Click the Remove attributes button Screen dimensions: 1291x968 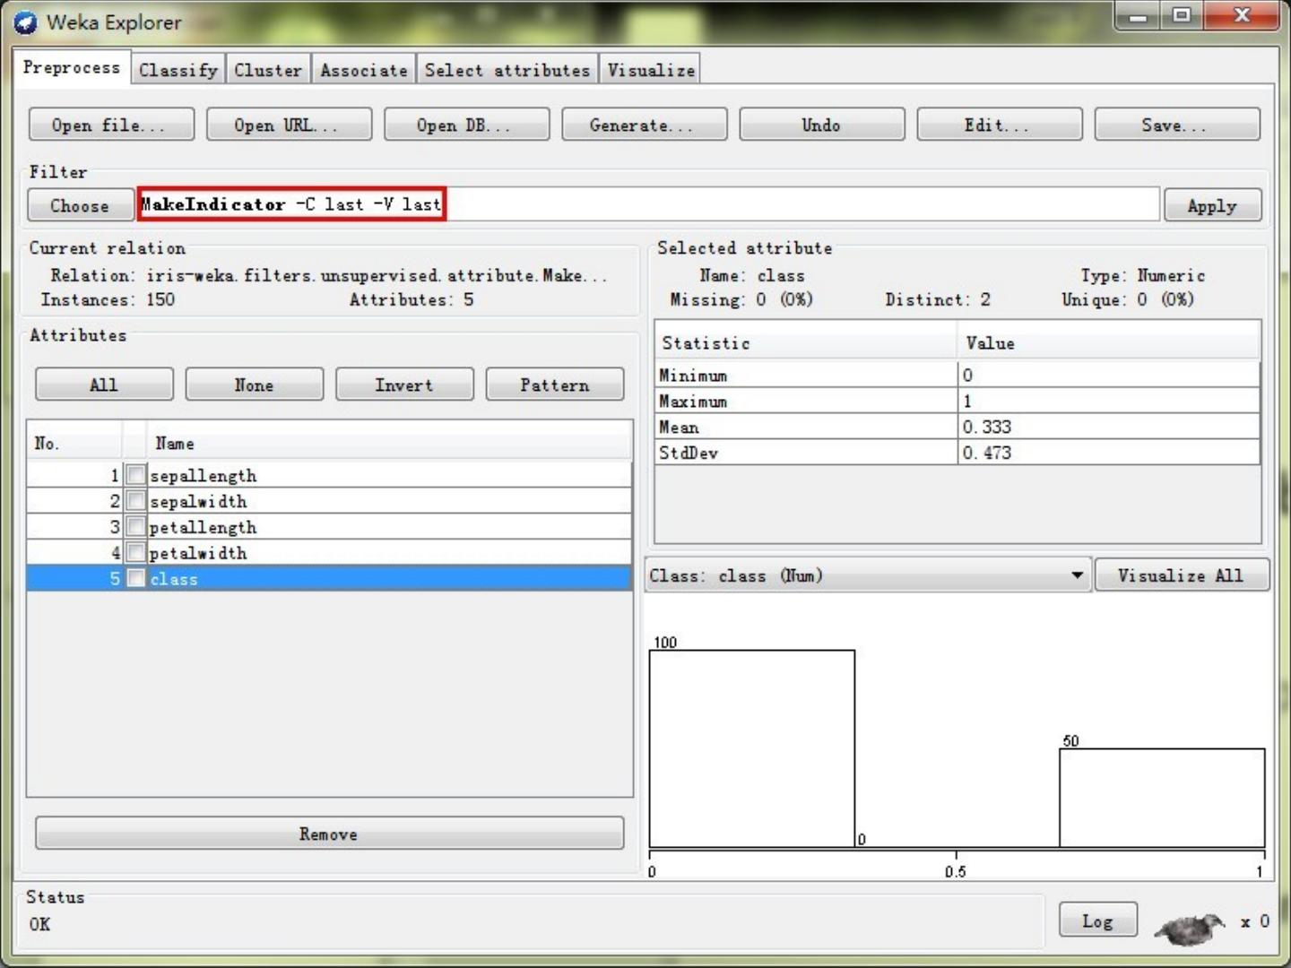329,834
